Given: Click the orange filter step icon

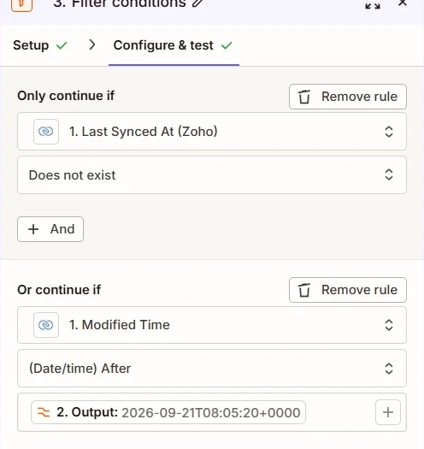Looking at the screenshot, I should click(x=21, y=5).
